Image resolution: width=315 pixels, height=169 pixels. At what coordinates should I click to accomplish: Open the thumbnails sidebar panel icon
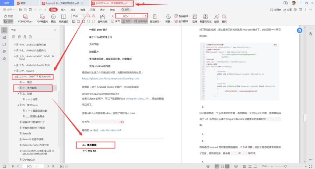4,38
